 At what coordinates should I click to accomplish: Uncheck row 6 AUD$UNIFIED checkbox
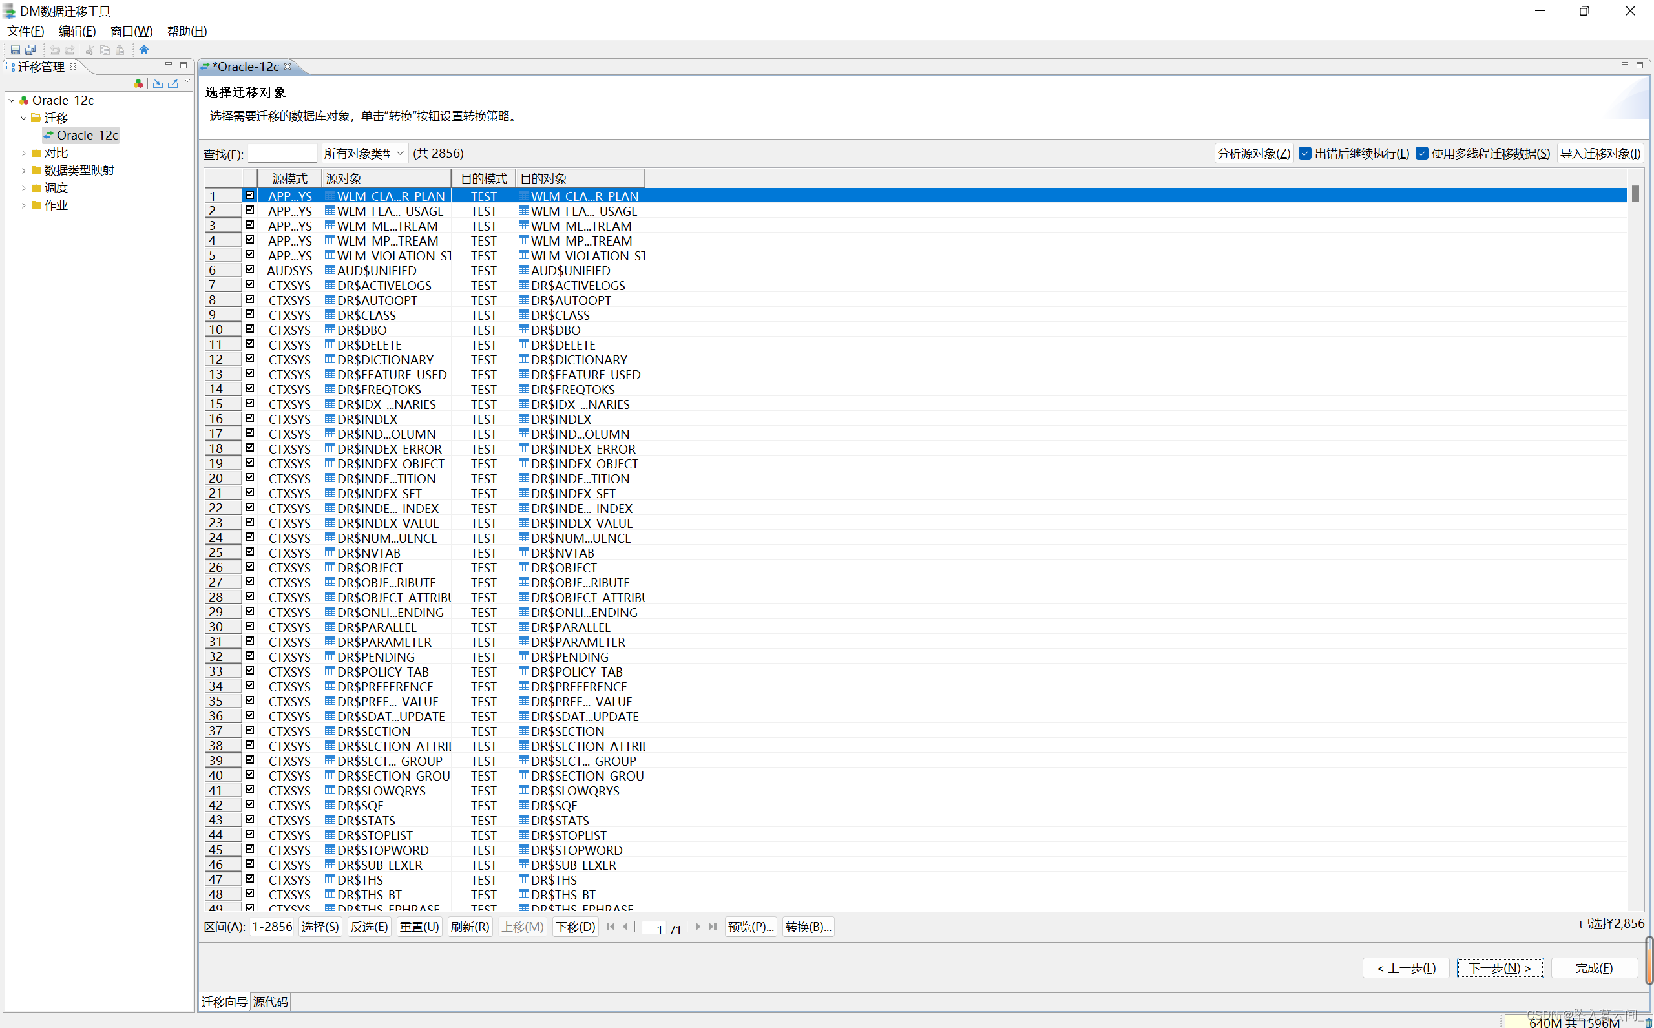click(x=249, y=270)
